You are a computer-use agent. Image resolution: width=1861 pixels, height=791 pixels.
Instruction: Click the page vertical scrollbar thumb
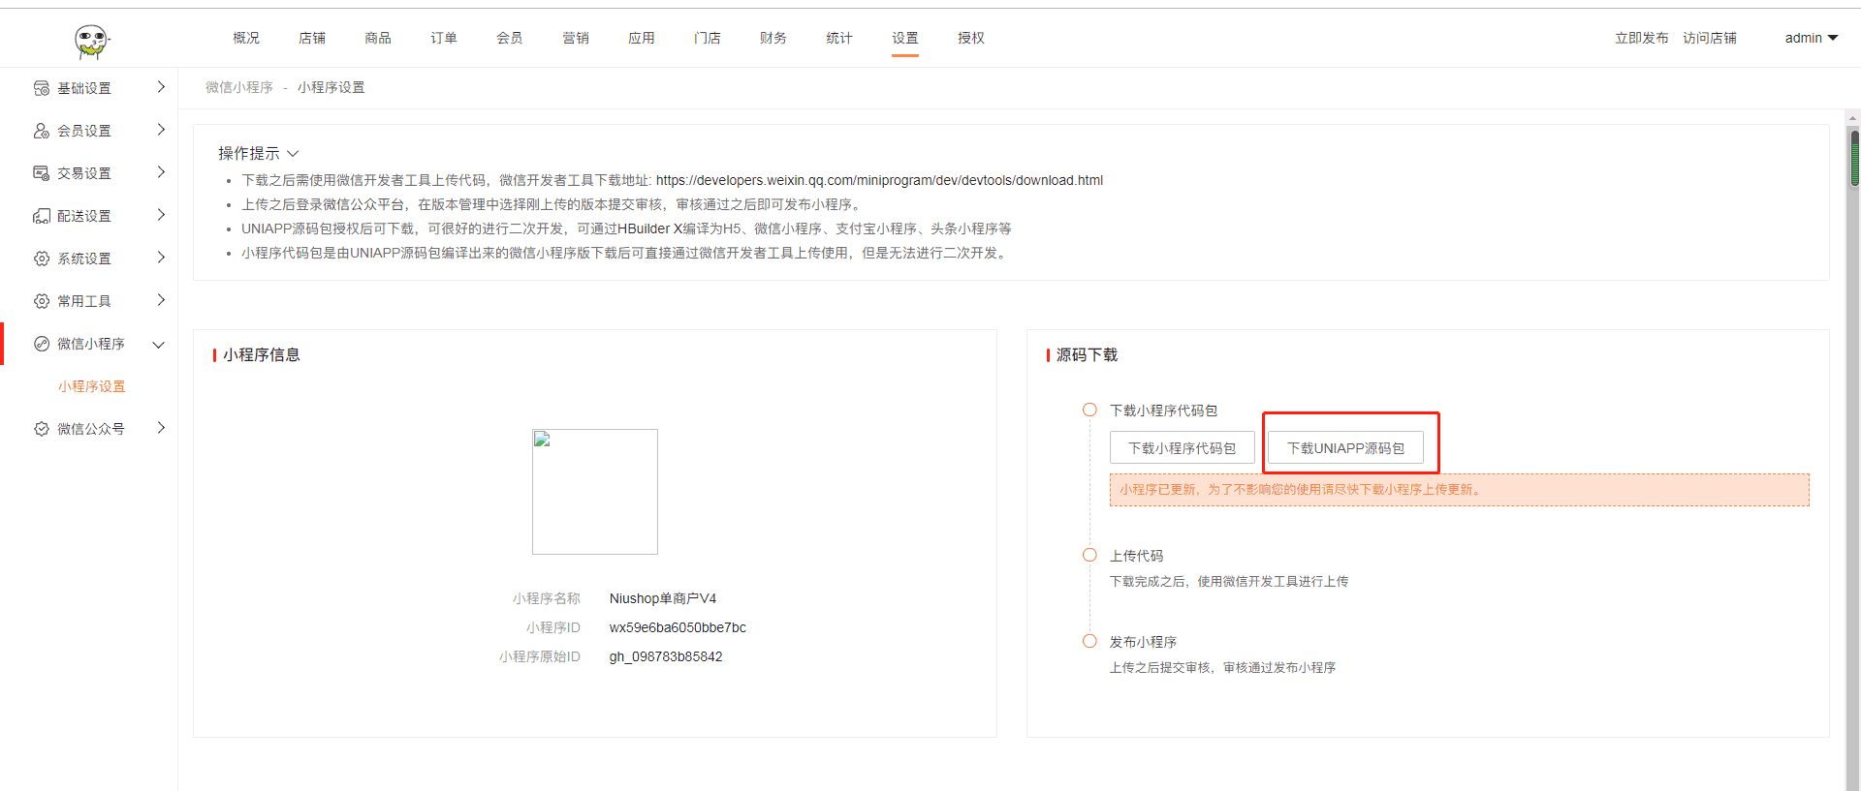point(1854,157)
